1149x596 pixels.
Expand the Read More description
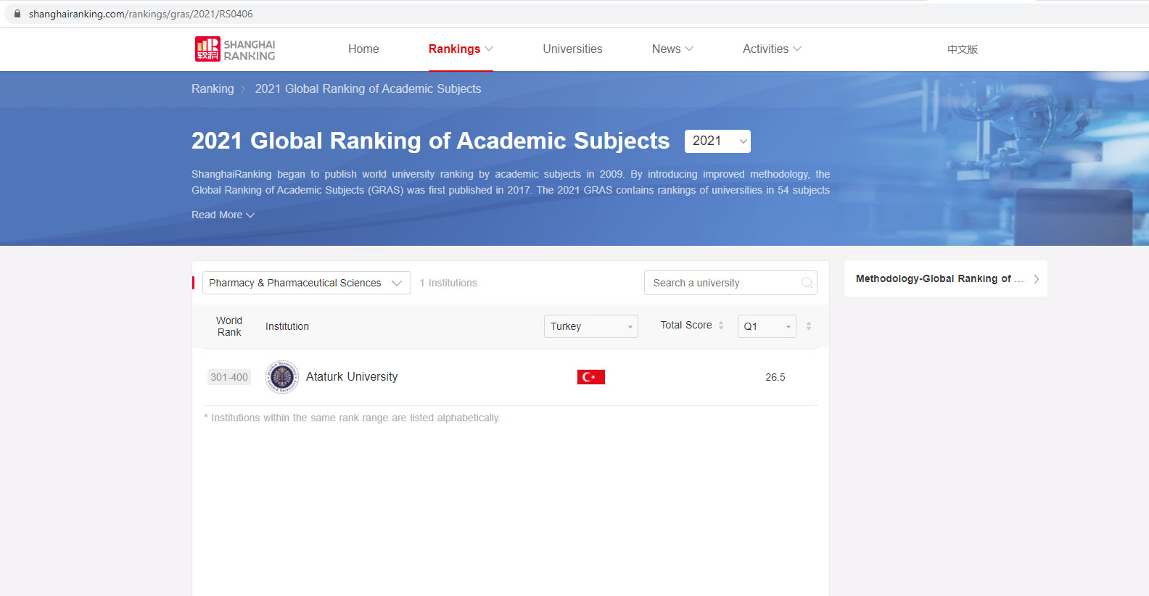(223, 215)
